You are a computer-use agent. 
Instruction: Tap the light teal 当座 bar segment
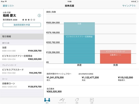point(79,29)
